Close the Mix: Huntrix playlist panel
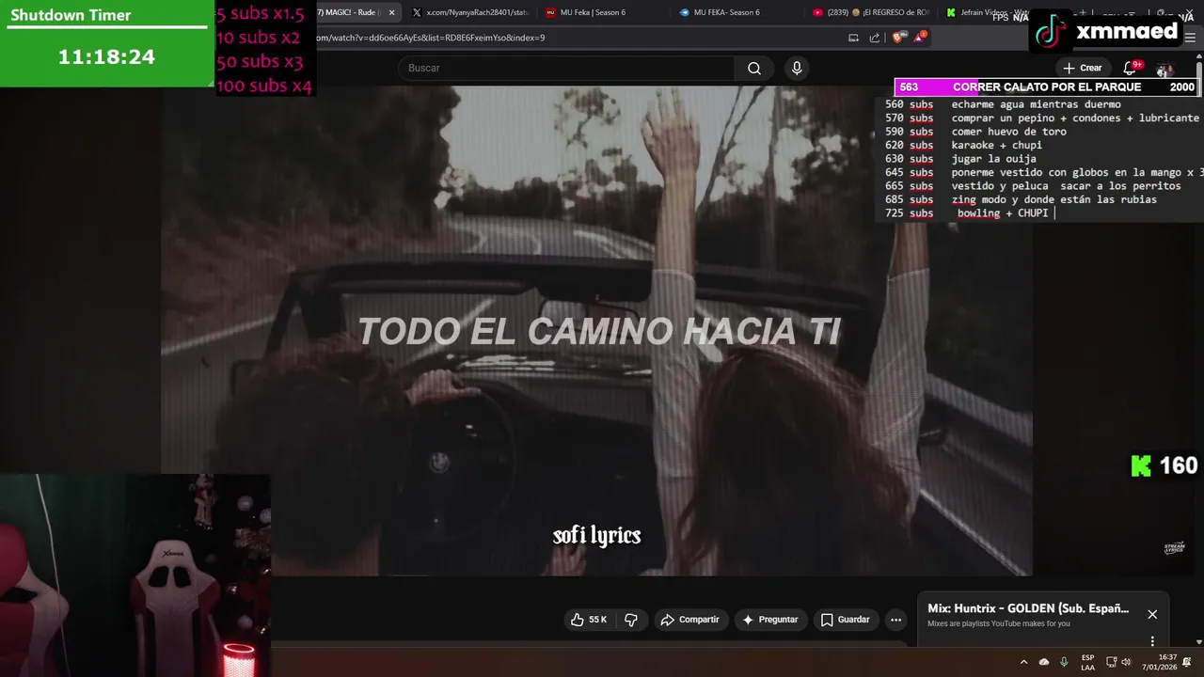Viewport: 1204px width, 677px height. pos(1152,614)
